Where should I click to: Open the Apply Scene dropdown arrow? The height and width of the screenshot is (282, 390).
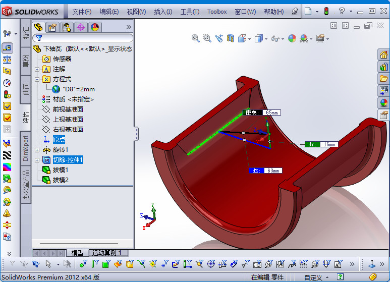pos(311,39)
